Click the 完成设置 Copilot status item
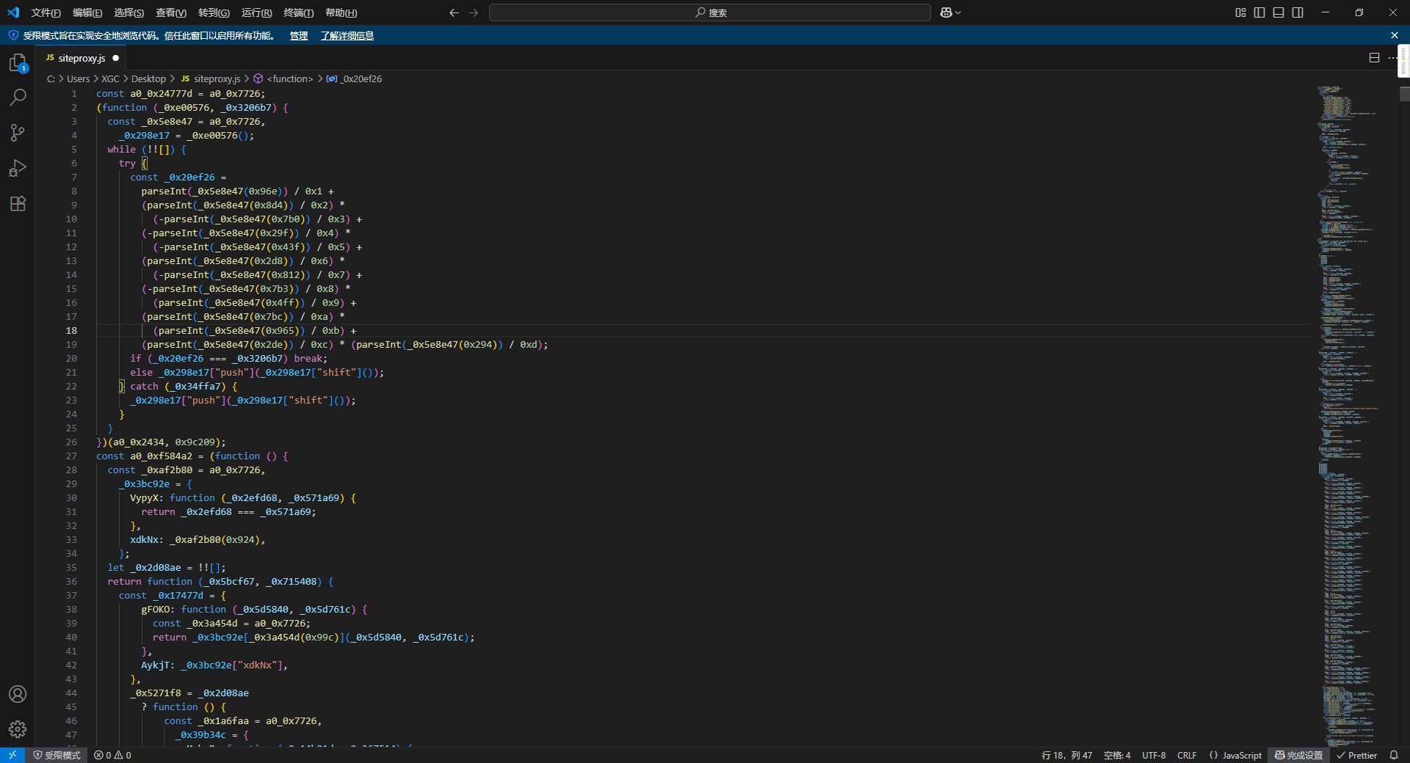Viewport: 1410px width, 763px height. click(x=1298, y=755)
